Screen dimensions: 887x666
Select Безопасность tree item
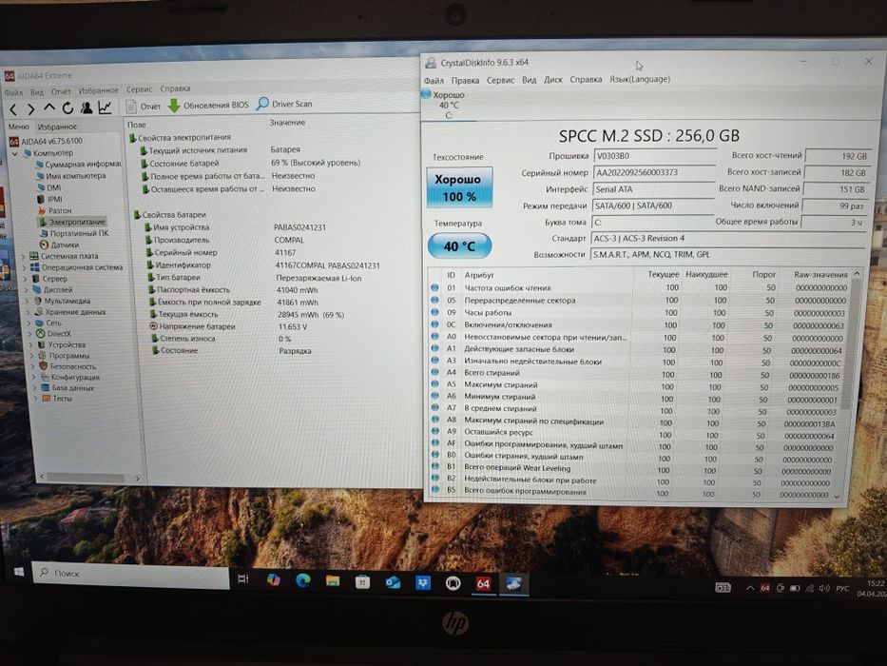[67, 366]
